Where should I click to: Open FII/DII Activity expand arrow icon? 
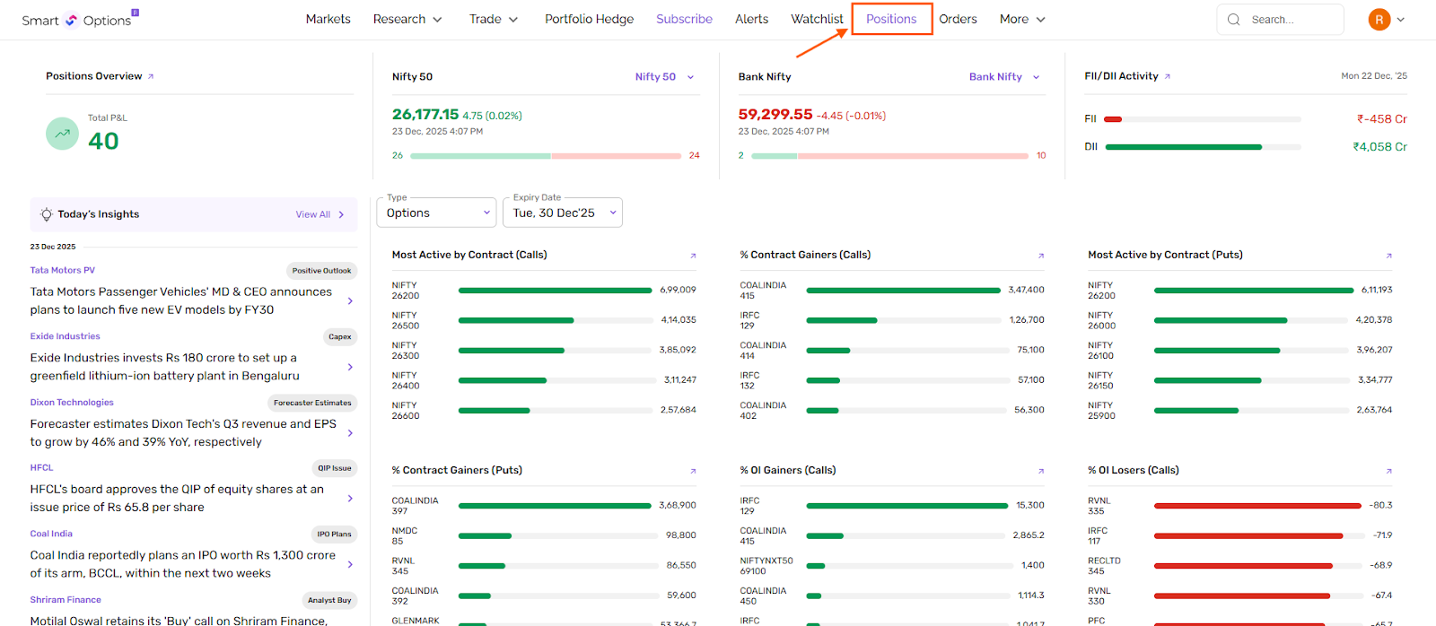(x=1168, y=77)
